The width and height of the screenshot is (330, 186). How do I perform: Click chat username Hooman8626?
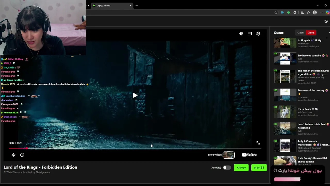(11, 113)
